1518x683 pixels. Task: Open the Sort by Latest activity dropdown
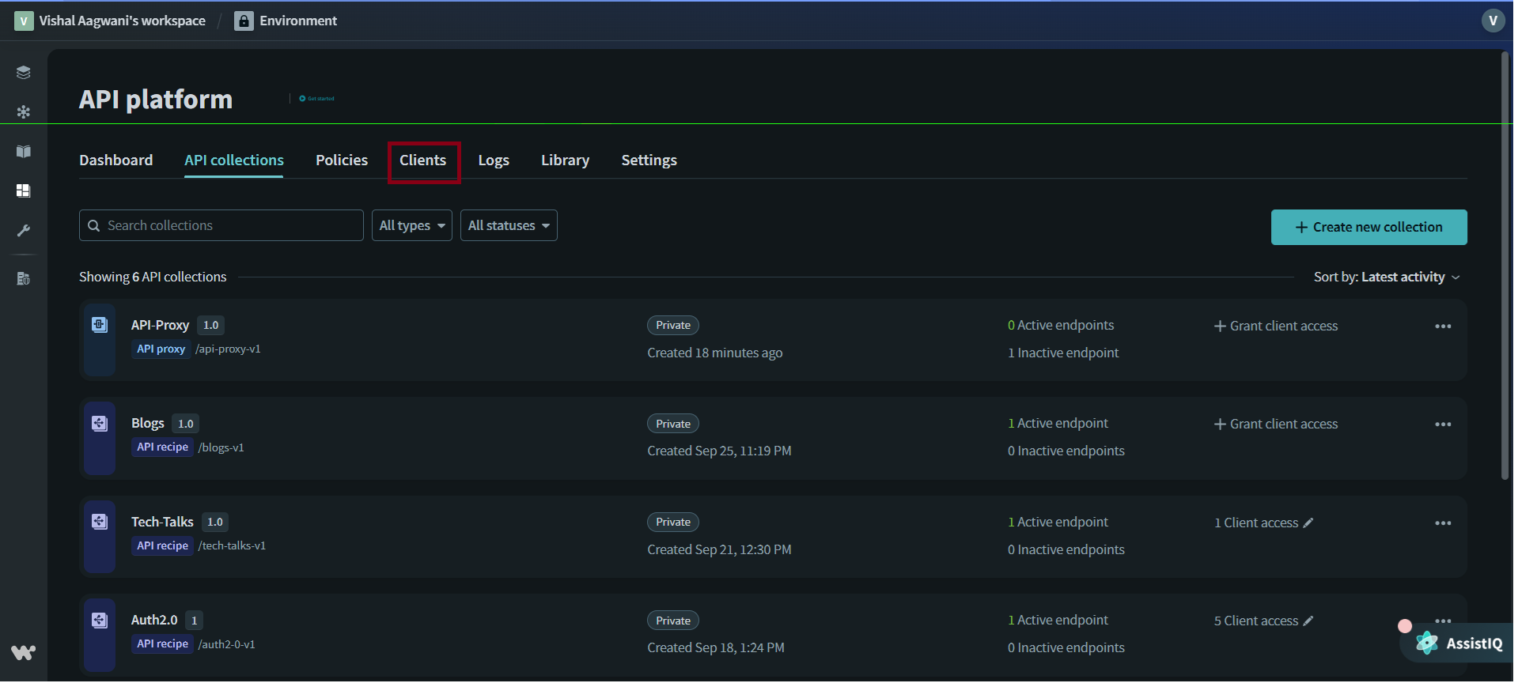1387,277
